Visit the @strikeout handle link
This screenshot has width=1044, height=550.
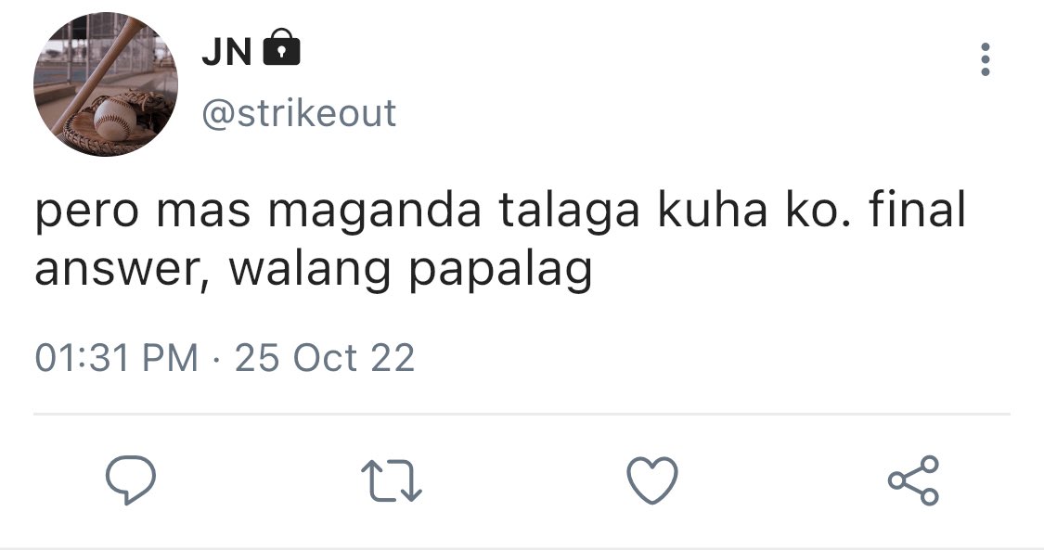[x=299, y=113]
